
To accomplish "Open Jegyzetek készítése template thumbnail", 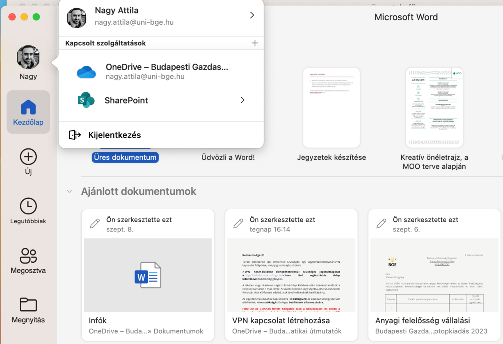I will [331, 107].
